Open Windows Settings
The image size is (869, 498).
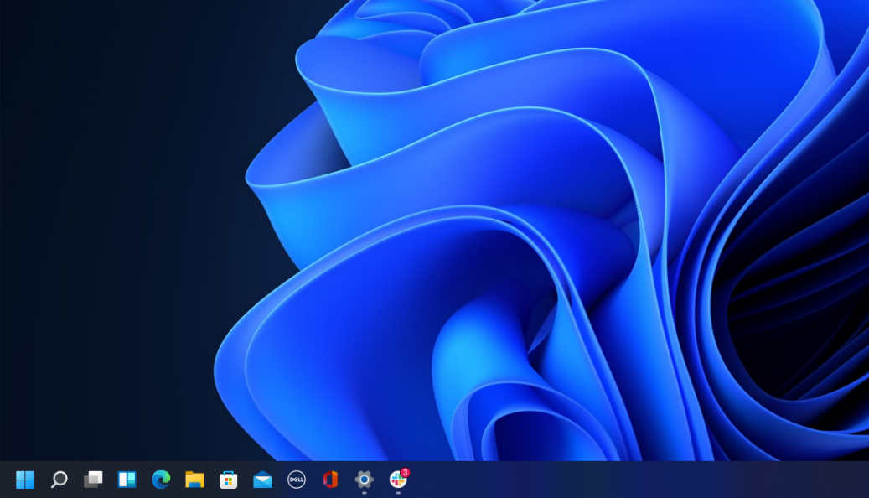tap(364, 480)
